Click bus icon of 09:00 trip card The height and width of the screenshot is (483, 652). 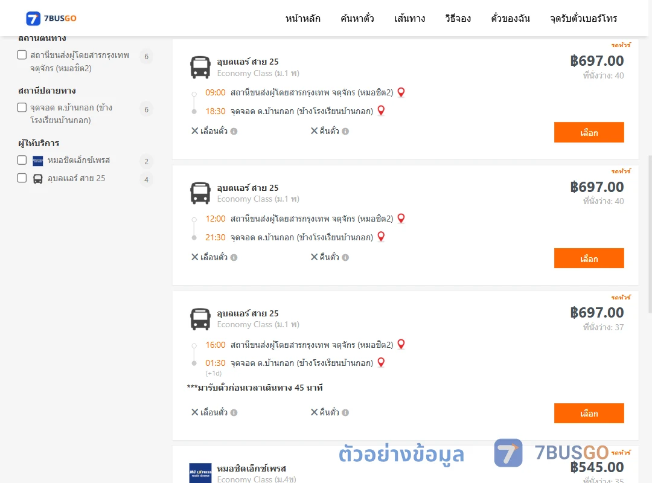200,67
